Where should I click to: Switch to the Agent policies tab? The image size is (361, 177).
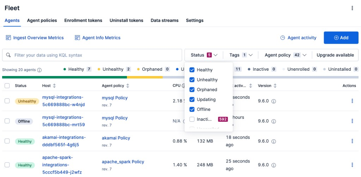(42, 20)
